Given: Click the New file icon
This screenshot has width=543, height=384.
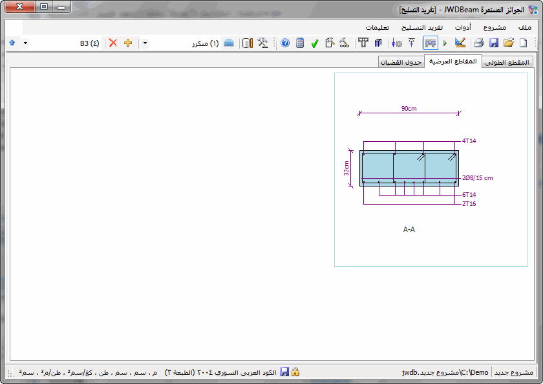Looking at the screenshot, I should pos(523,43).
